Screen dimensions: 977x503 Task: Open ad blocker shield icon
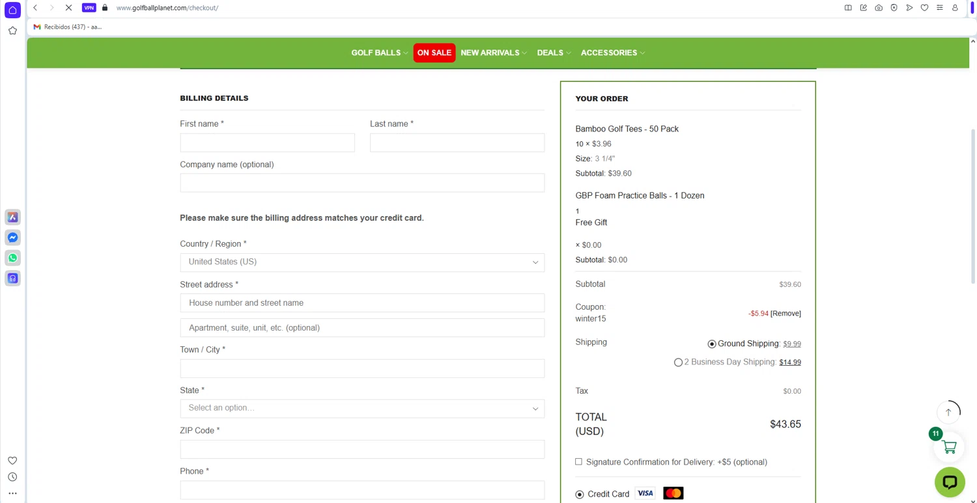pos(894,8)
